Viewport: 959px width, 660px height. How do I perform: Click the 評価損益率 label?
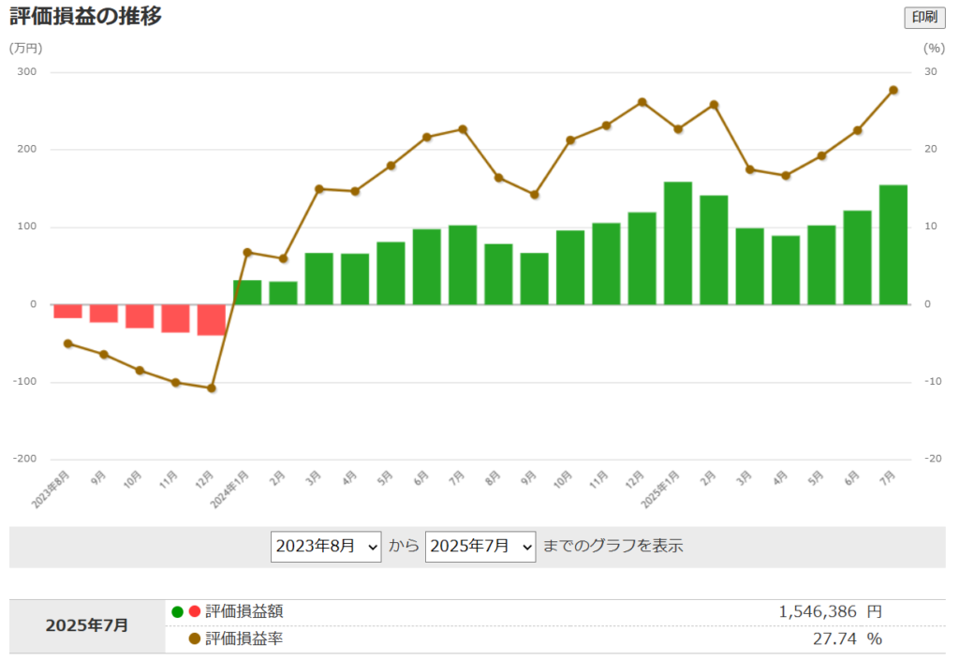[244, 638]
